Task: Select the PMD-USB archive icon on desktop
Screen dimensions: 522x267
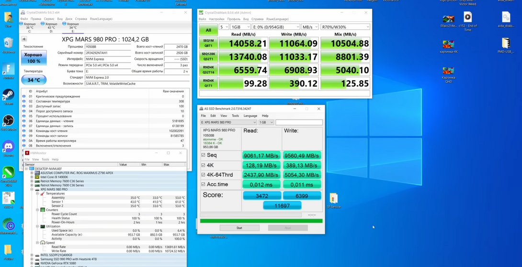Action: coord(506,45)
